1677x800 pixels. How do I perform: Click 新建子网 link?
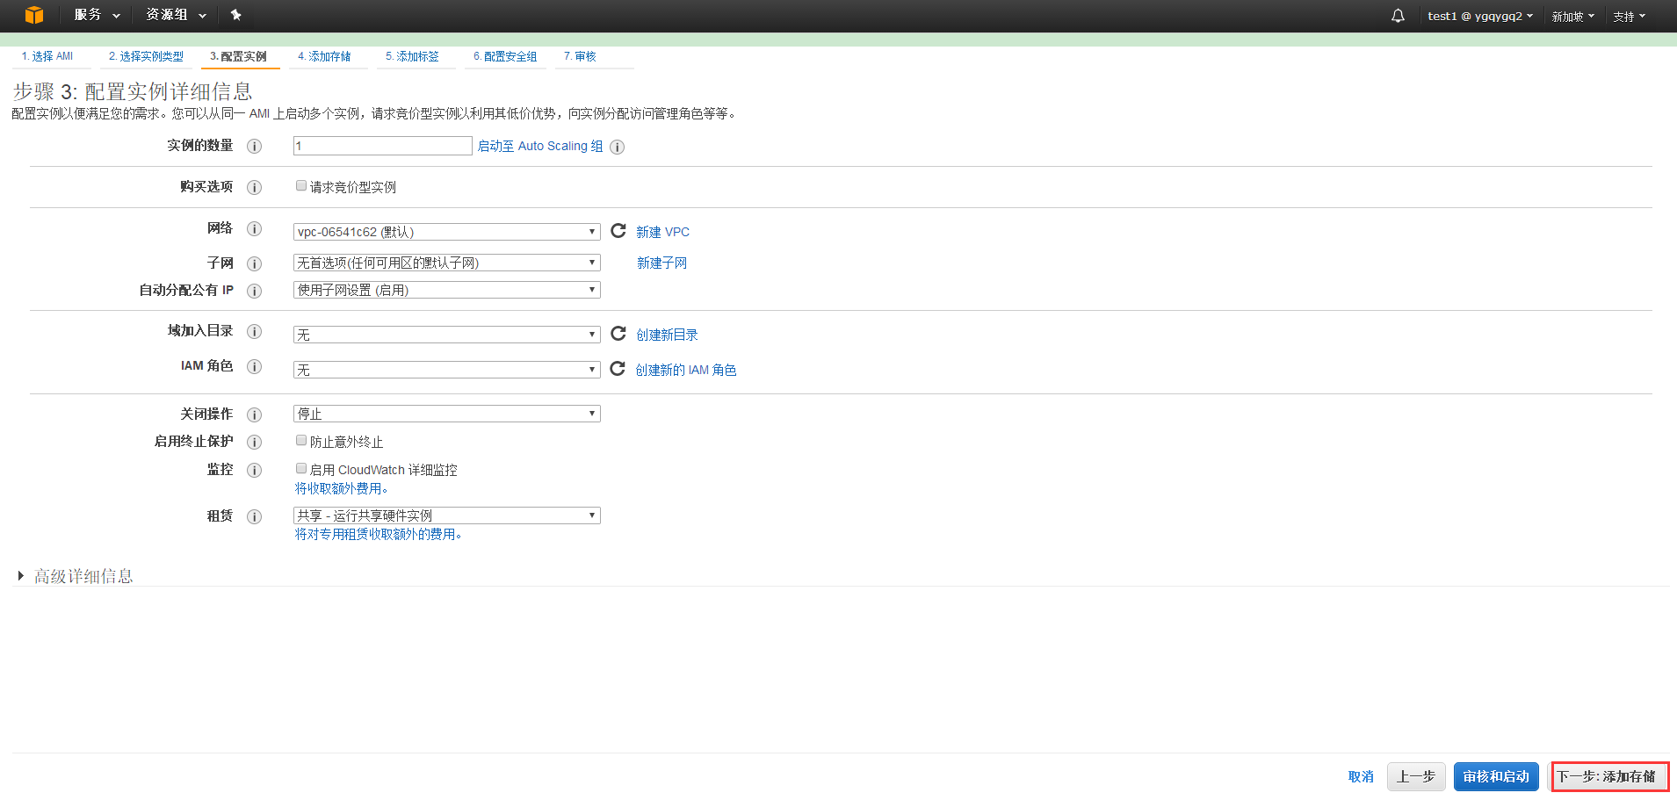[x=661, y=263]
